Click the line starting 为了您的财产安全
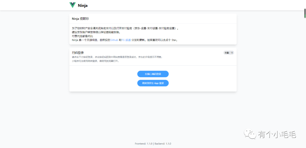Viewport: 306px width, 148px height. pos(125,29)
